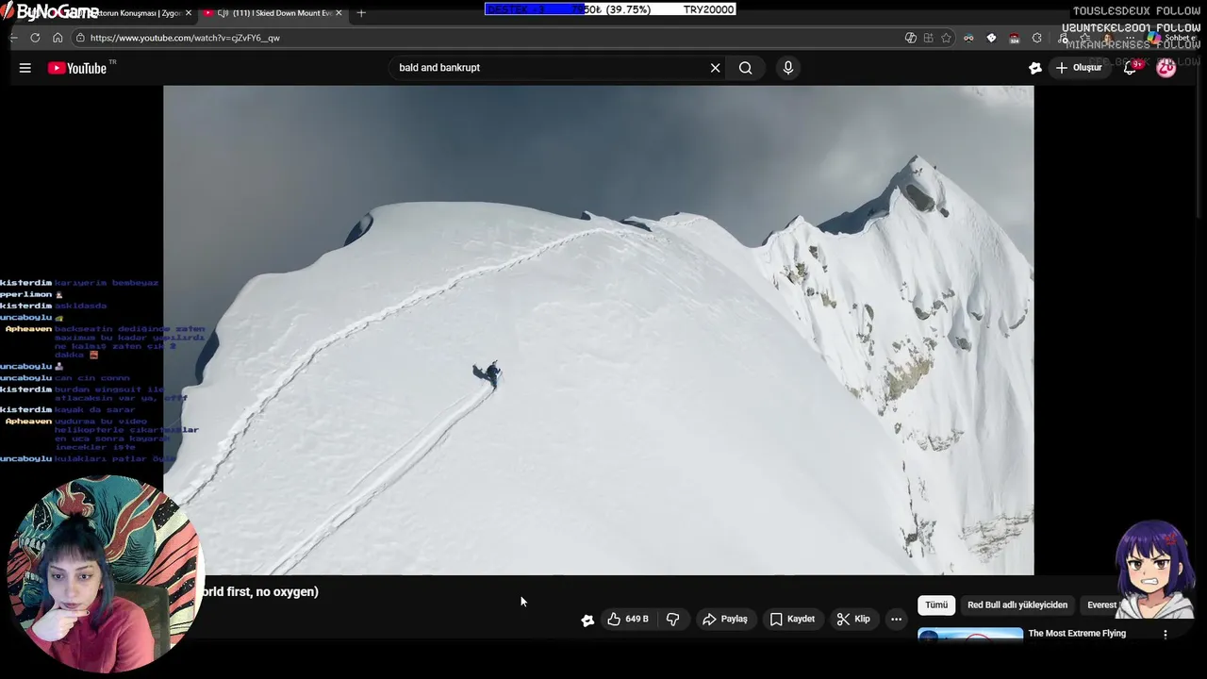Open the YouTube account avatar menu
The width and height of the screenshot is (1207, 679).
(x=1166, y=68)
